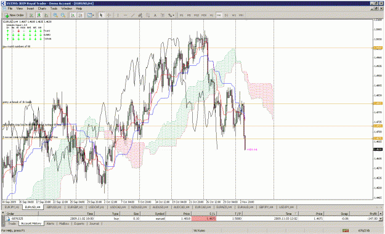Open the File menu

click(10, 9)
